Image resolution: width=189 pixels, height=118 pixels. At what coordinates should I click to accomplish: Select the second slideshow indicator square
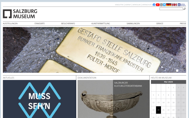[181, 71]
